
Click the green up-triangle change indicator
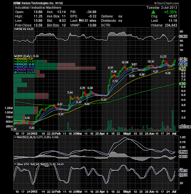coord(153,12)
